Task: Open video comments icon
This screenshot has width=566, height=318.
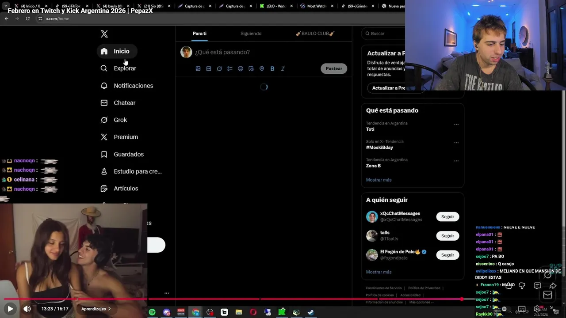Action: (537, 286)
